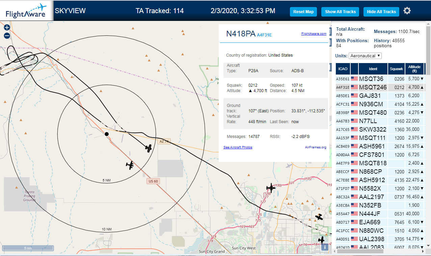431x256 pixels.
Task: Click the A4F31E hex code in panel
Action: [x=264, y=35]
